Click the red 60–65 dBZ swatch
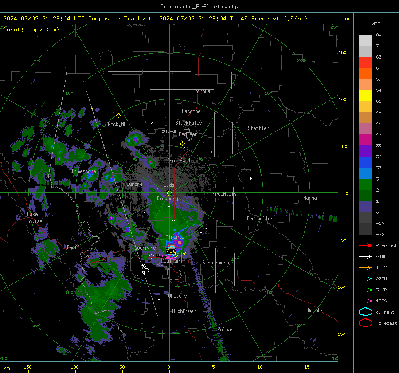The width and height of the screenshot is (399, 373). 365,63
